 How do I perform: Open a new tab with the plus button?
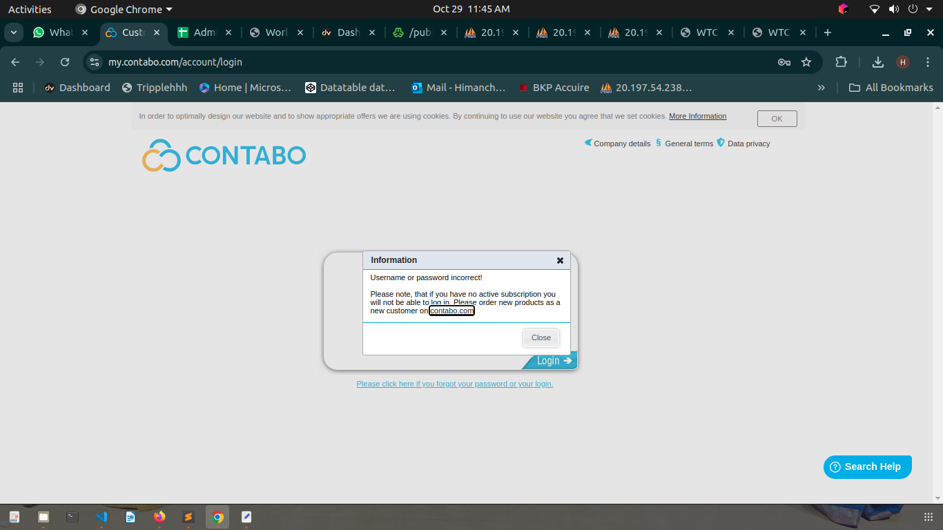(x=828, y=32)
